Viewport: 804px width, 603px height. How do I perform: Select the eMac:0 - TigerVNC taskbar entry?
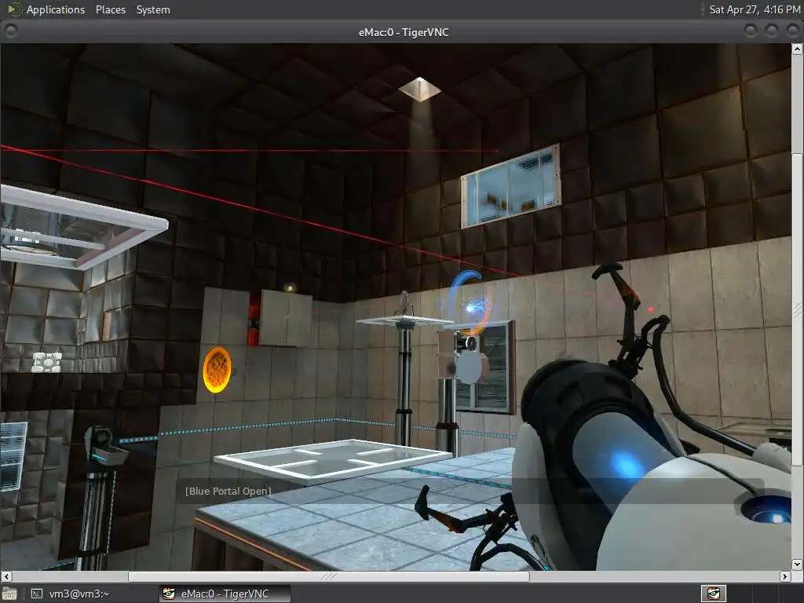tap(225, 594)
